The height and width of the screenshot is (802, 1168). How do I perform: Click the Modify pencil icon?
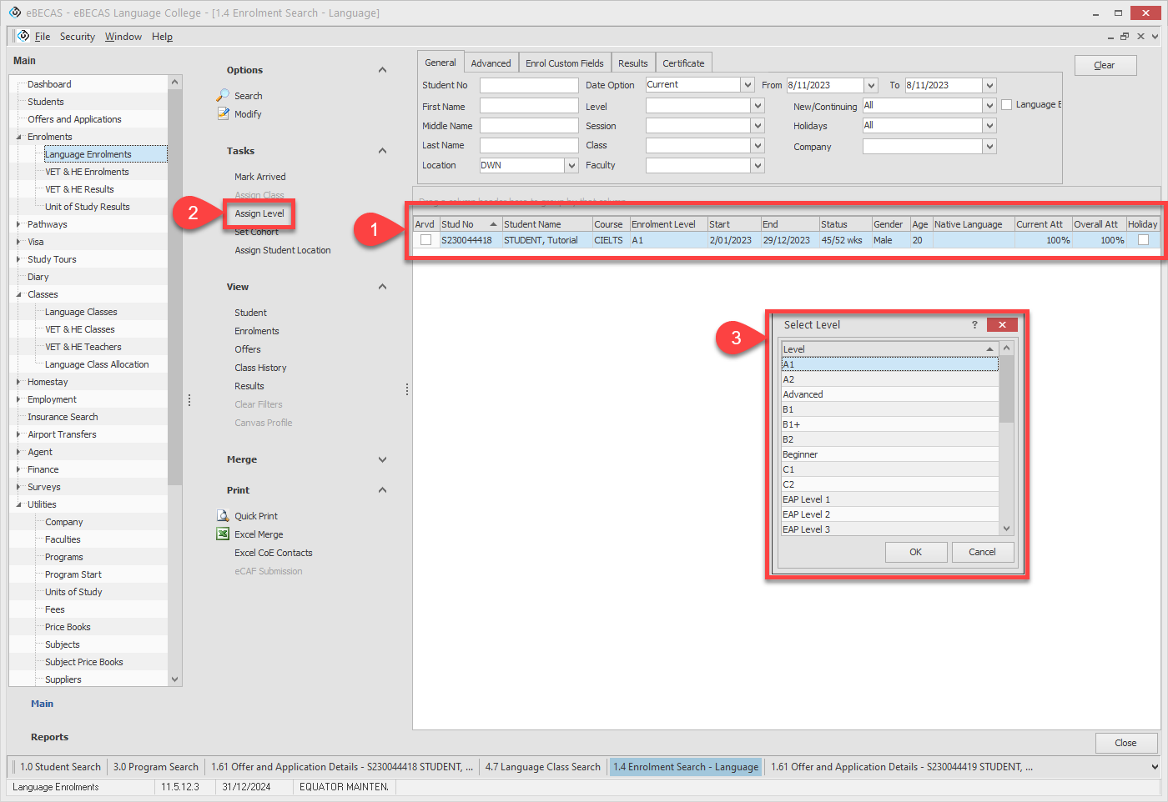point(223,114)
